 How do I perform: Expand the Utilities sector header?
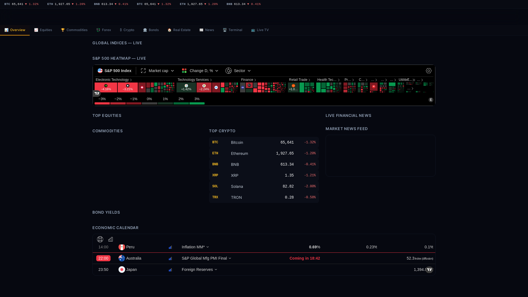pyautogui.click(x=403, y=80)
